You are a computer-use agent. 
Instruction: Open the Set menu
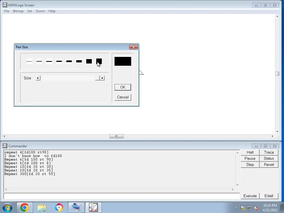point(30,11)
